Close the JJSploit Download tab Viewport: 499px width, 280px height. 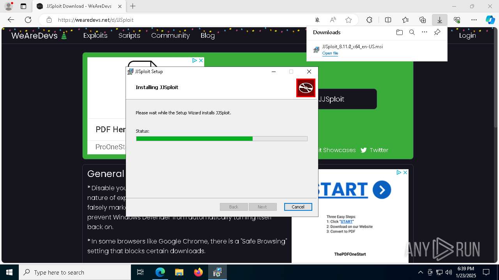pos(120,6)
